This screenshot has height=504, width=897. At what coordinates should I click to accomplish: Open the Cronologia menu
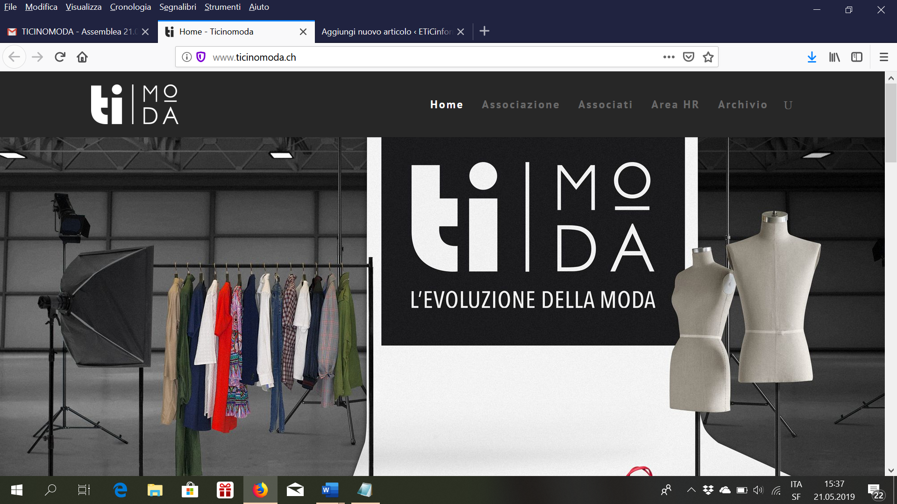(x=130, y=7)
